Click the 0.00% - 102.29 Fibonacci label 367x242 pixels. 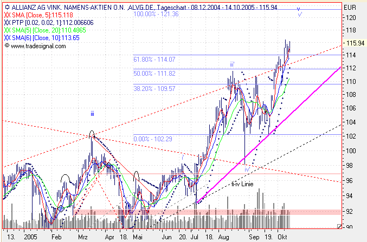(153, 139)
